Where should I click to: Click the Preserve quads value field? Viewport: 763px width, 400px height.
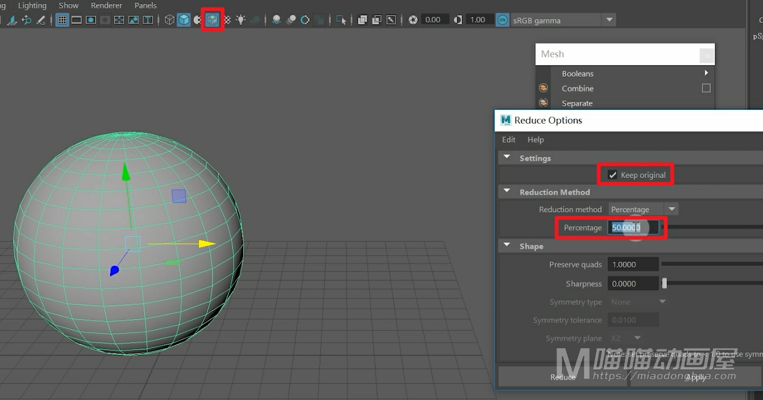pyautogui.click(x=633, y=264)
